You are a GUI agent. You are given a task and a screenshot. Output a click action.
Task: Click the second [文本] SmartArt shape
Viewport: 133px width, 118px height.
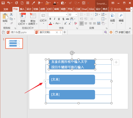tap(72, 79)
